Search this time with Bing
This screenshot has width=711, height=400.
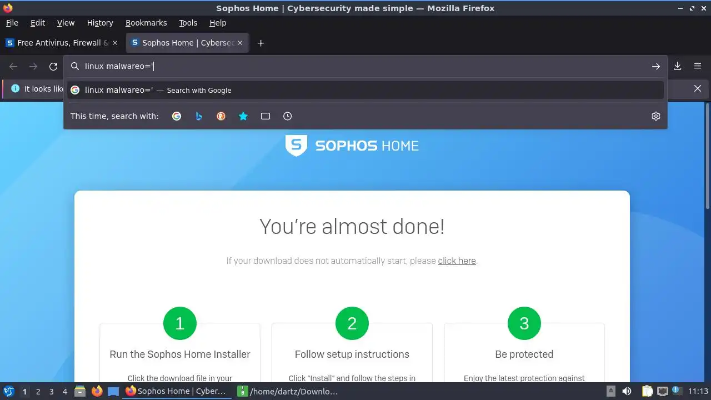click(199, 116)
